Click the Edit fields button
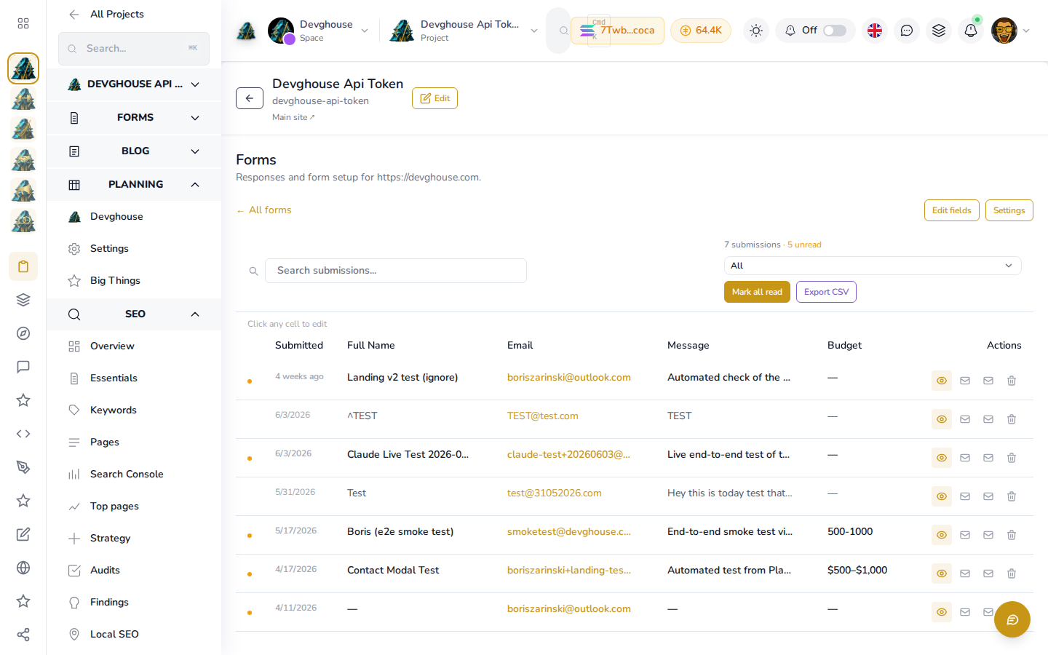The image size is (1048, 655). [x=952, y=210]
